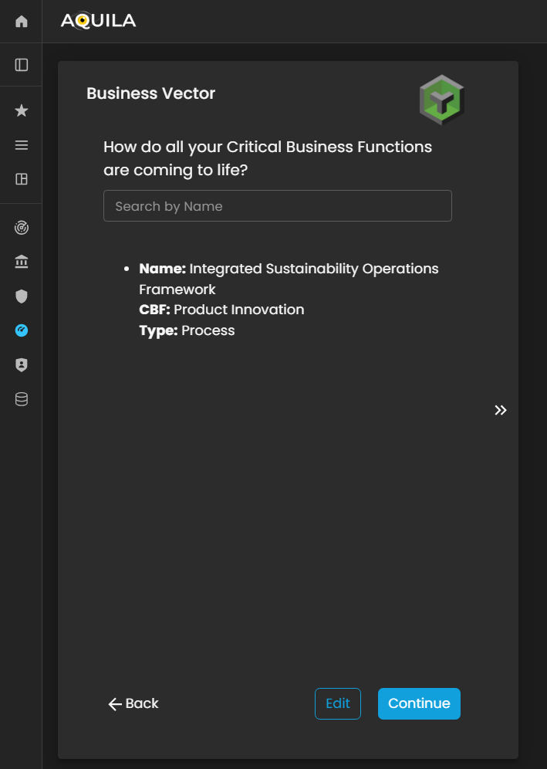Click the blue Continue button
The image size is (547, 769).
tap(419, 703)
